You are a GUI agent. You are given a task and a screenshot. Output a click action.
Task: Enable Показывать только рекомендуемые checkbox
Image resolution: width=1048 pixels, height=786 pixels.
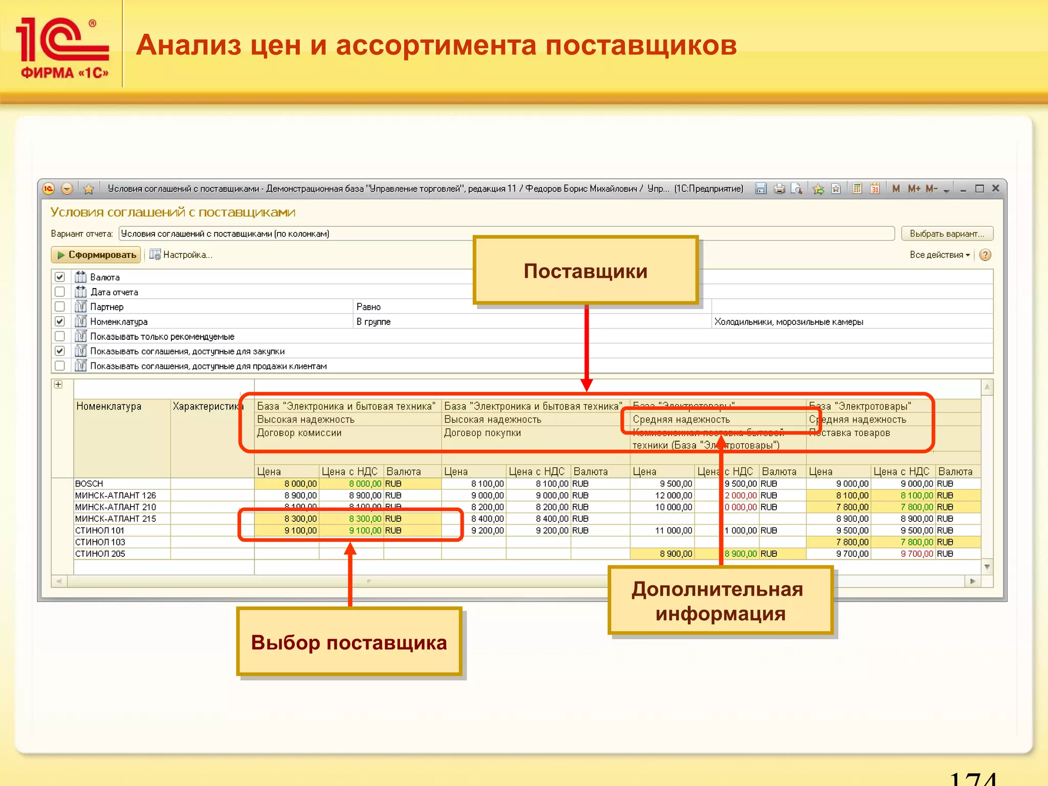pyautogui.click(x=60, y=336)
